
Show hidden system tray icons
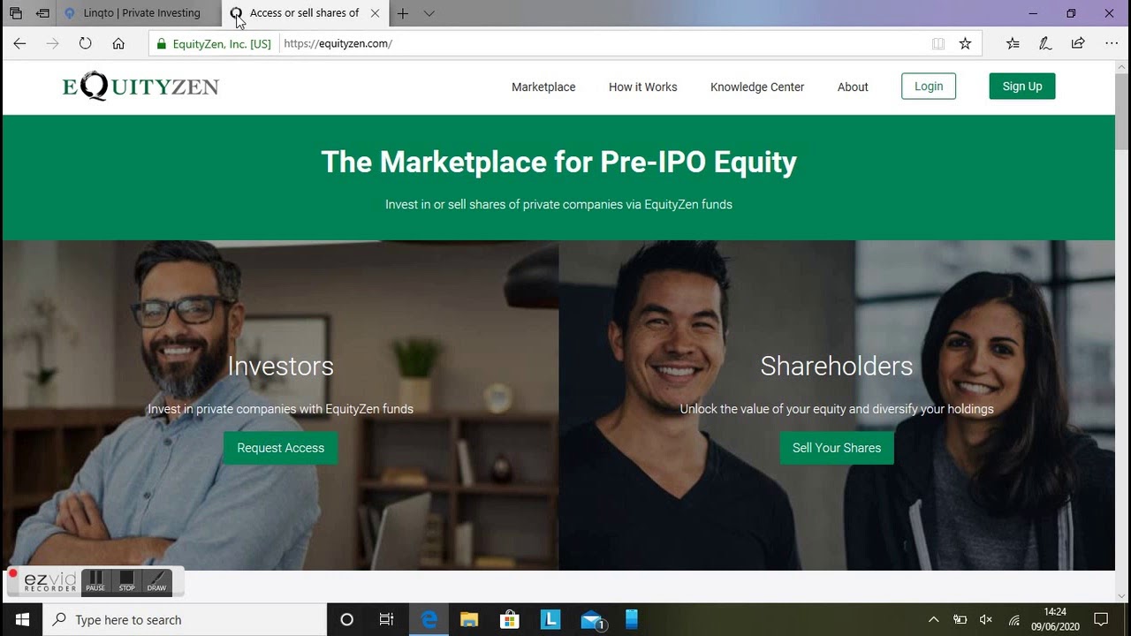(933, 619)
